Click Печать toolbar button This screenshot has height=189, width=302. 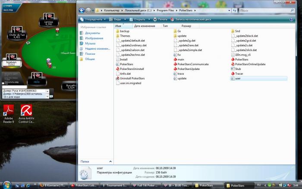160,19
